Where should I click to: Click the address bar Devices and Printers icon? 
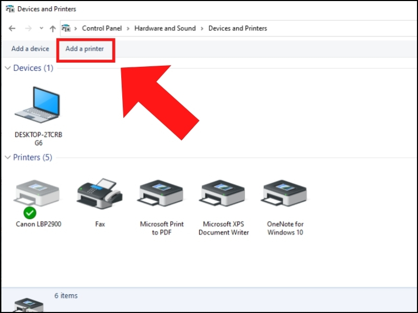(66, 28)
